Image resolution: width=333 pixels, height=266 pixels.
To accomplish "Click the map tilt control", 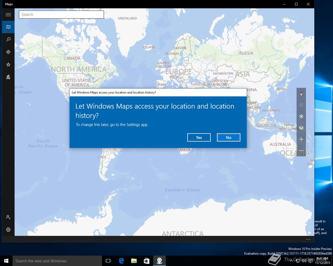I will click(x=301, y=105).
